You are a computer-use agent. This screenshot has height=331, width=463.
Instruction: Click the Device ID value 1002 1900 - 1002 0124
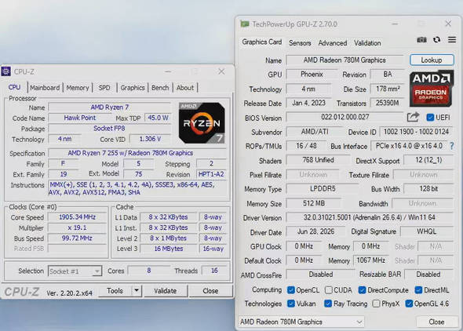416,132
